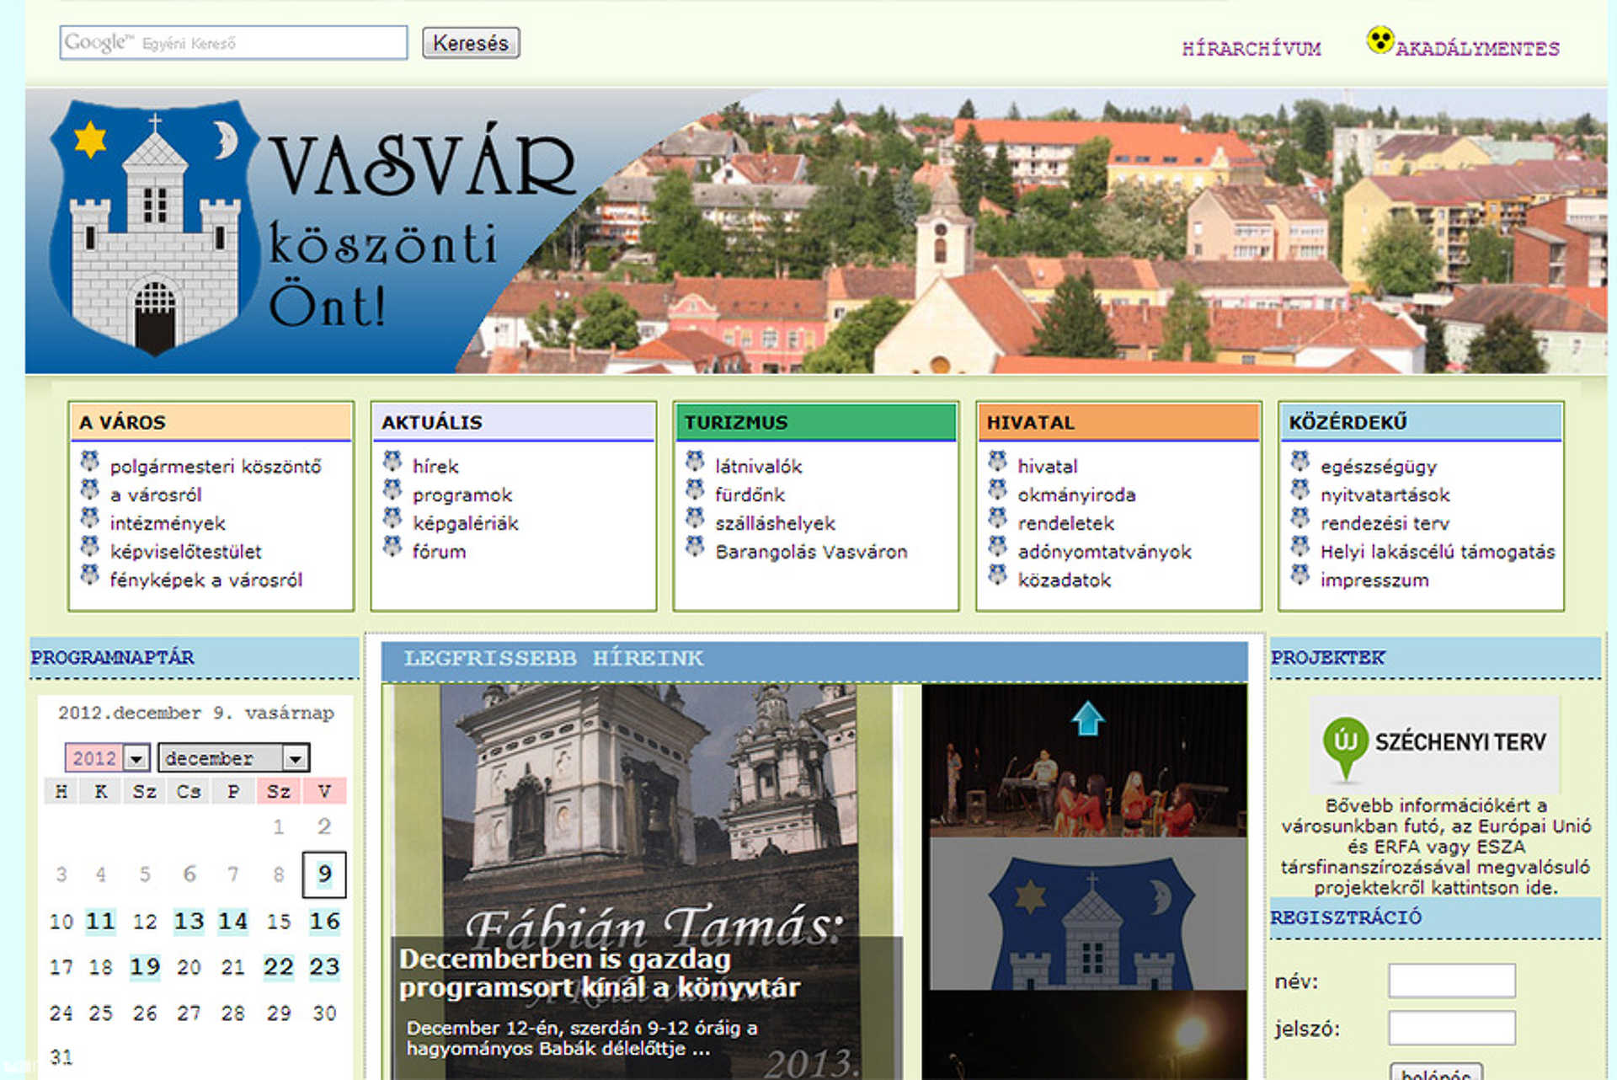Click the HIVATAL menu header
The height and width of the screenshot is (1080, 1617).
(1118, 422)
